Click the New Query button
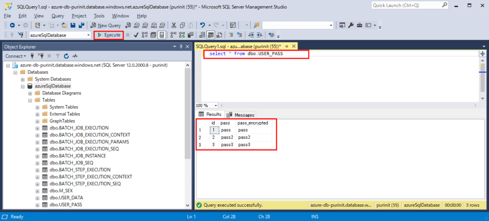Image resolution: width=489 pixels, height=221 pixels. [106, 26]
